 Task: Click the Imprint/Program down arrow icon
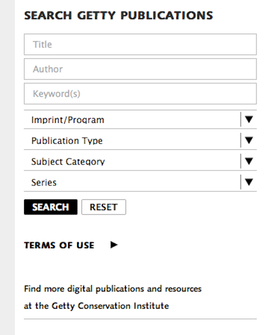pyautogui.click(x=249, y=120)
